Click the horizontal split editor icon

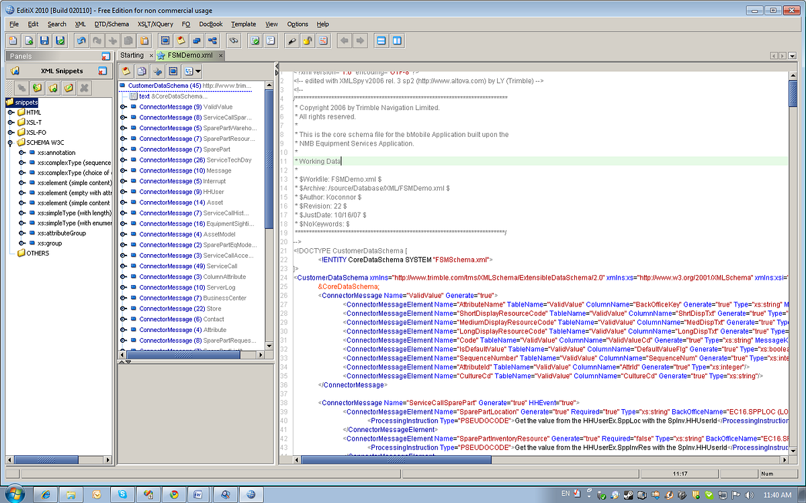coord(382,41)
